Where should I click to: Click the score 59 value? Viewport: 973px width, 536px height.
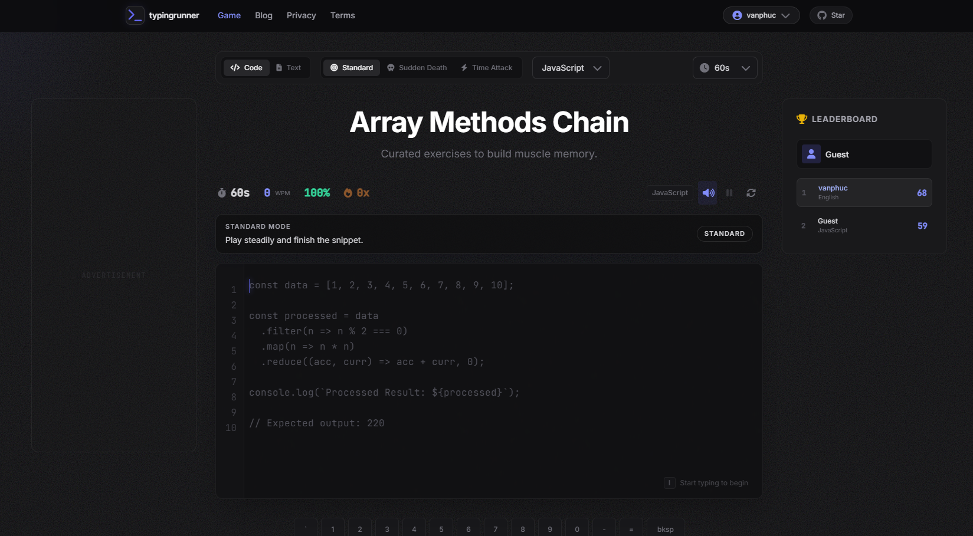[922, 226]
